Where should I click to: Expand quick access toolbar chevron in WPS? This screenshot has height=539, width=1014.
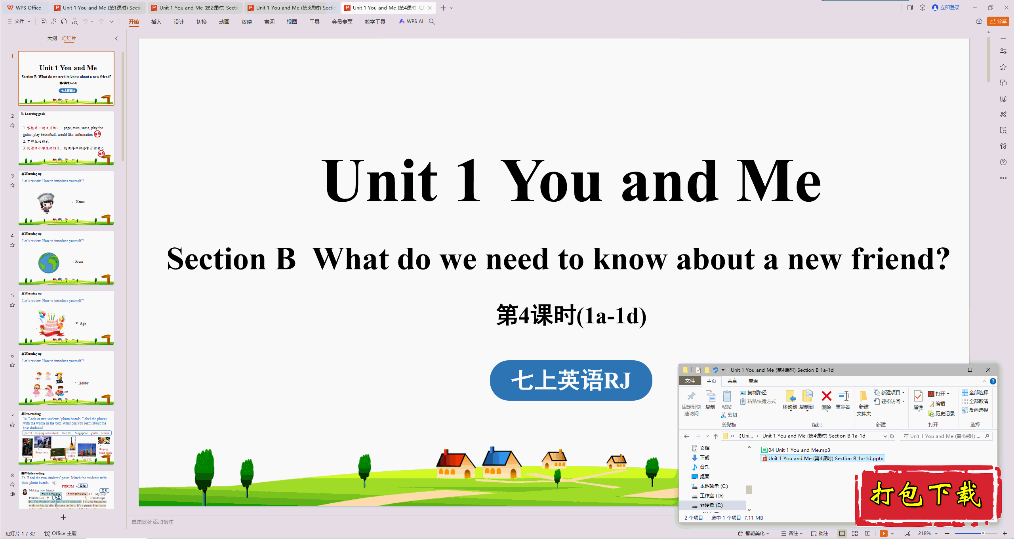tap(112, 21)
